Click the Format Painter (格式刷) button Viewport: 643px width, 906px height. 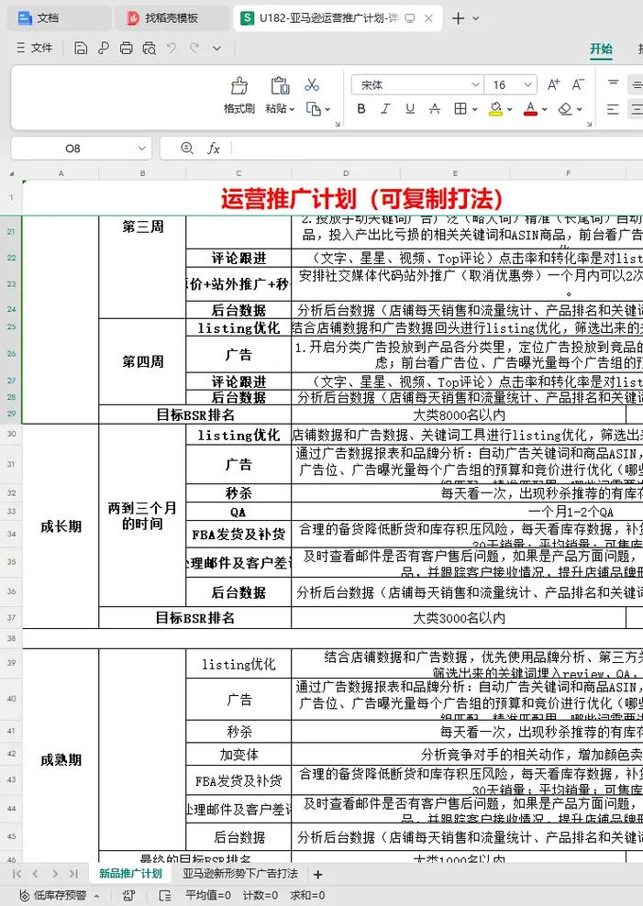[239, 95]
